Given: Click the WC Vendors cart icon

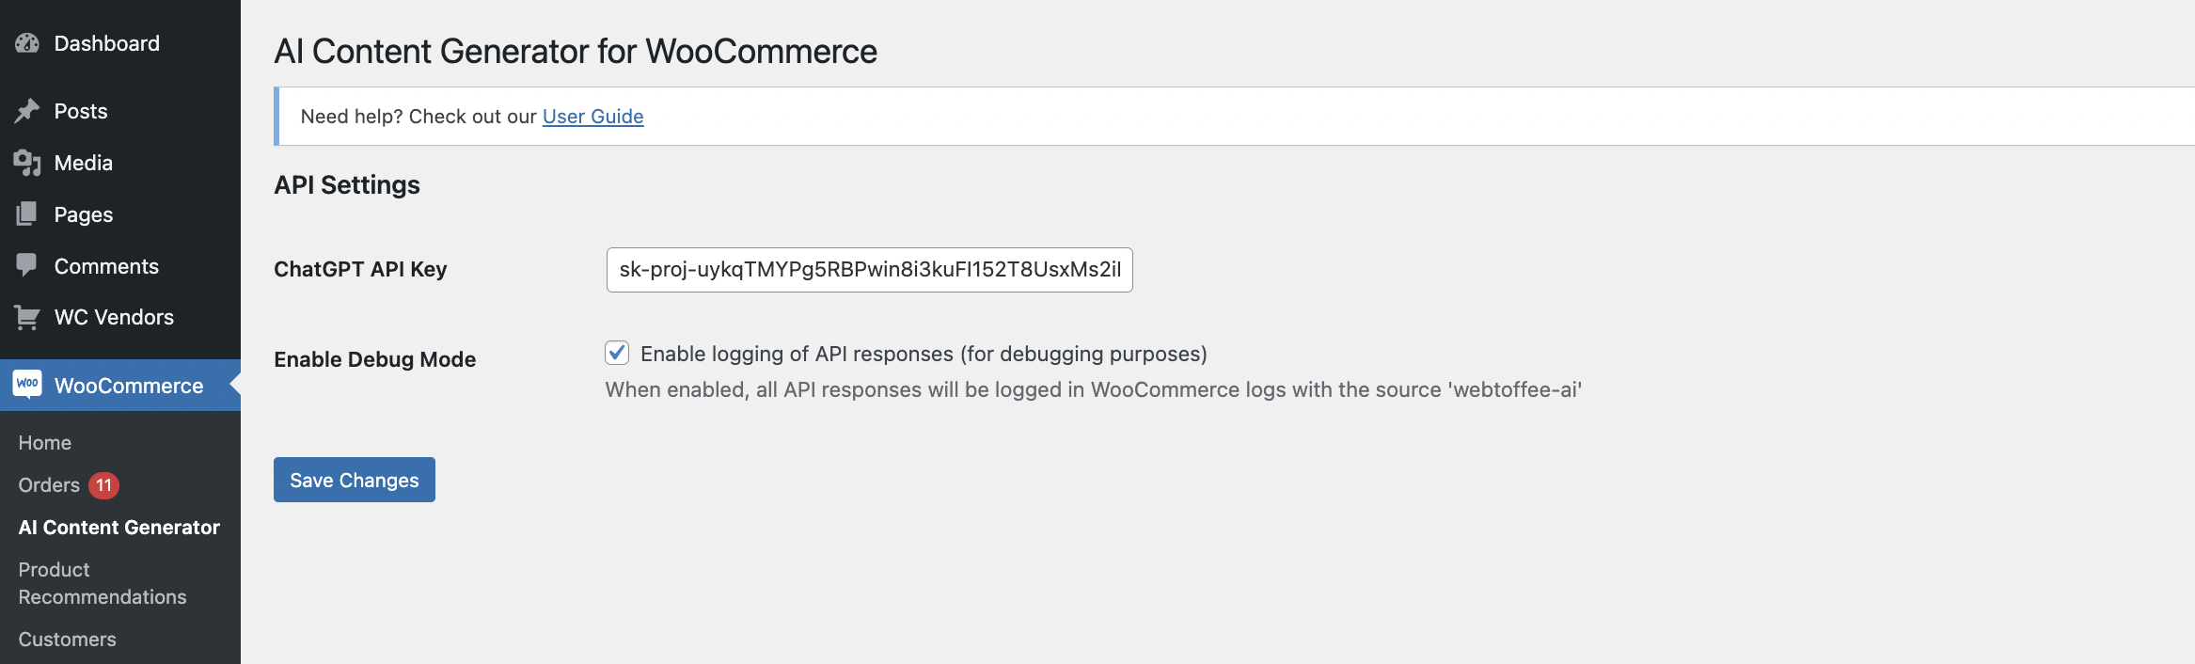Looking at the screenshot, I should point(27,318).
